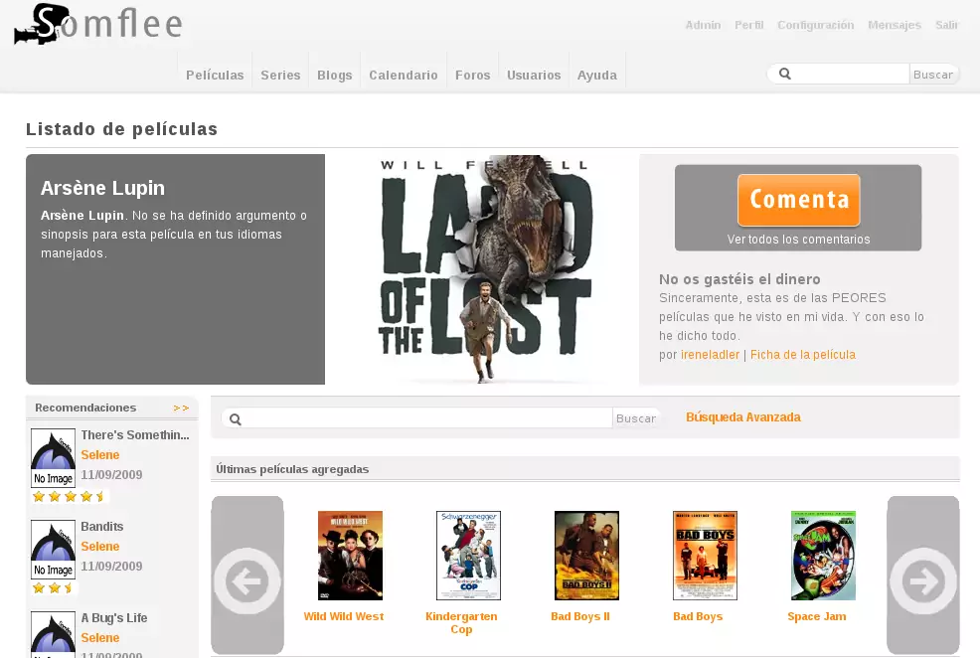Image resolution: width=980 pixels, height=658 pixels.
Task: Open user ireneladler's profile link
Action: click(710, 354)
